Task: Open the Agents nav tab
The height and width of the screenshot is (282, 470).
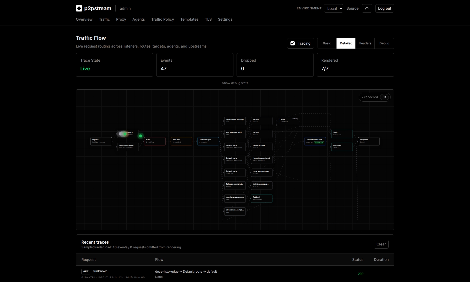Action: coord(138,19)
